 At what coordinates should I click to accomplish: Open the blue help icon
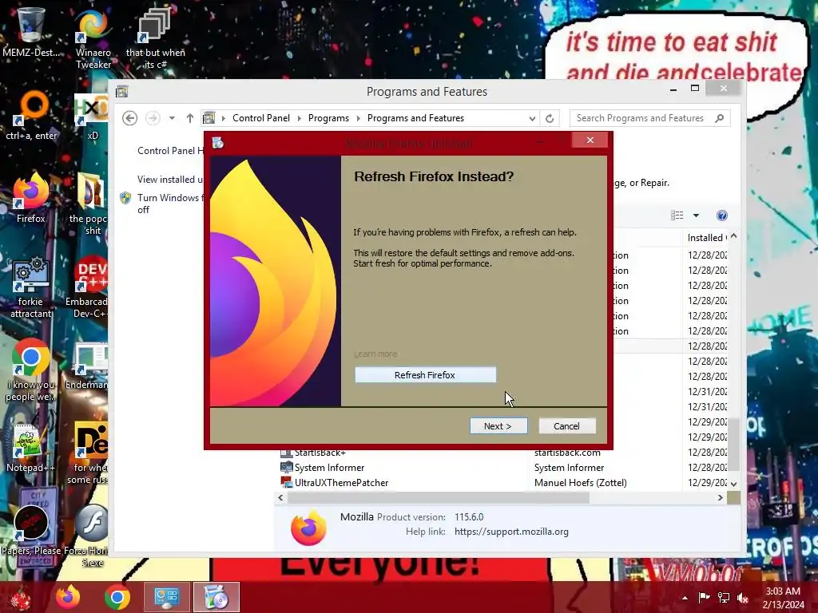click(722, 216)
